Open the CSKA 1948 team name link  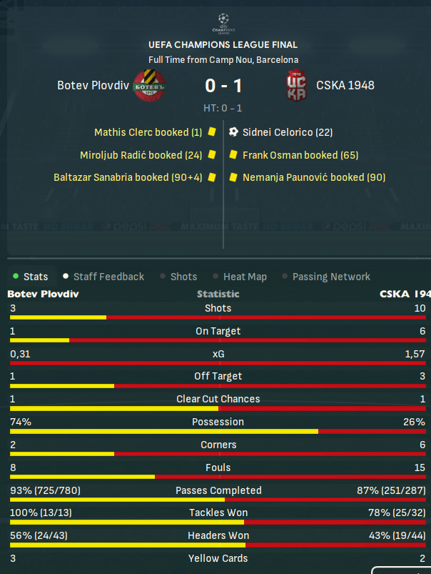point(345,85)
